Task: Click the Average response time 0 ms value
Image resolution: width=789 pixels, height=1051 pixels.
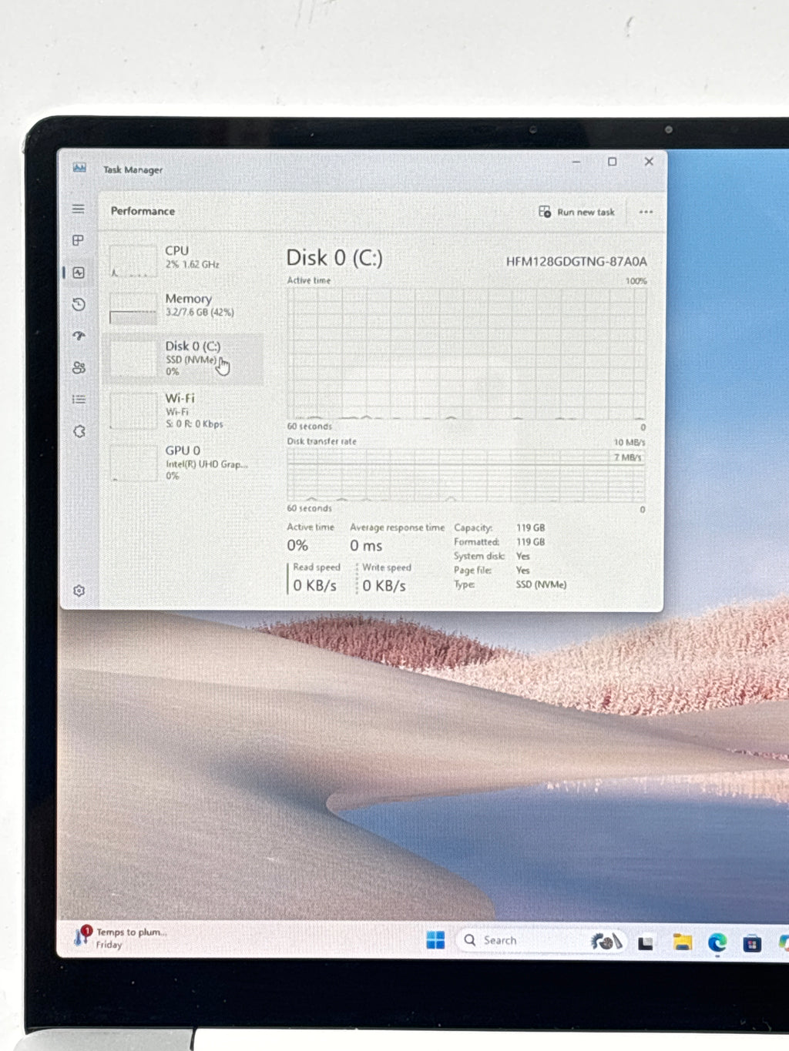Action: [x=366, y=545]
